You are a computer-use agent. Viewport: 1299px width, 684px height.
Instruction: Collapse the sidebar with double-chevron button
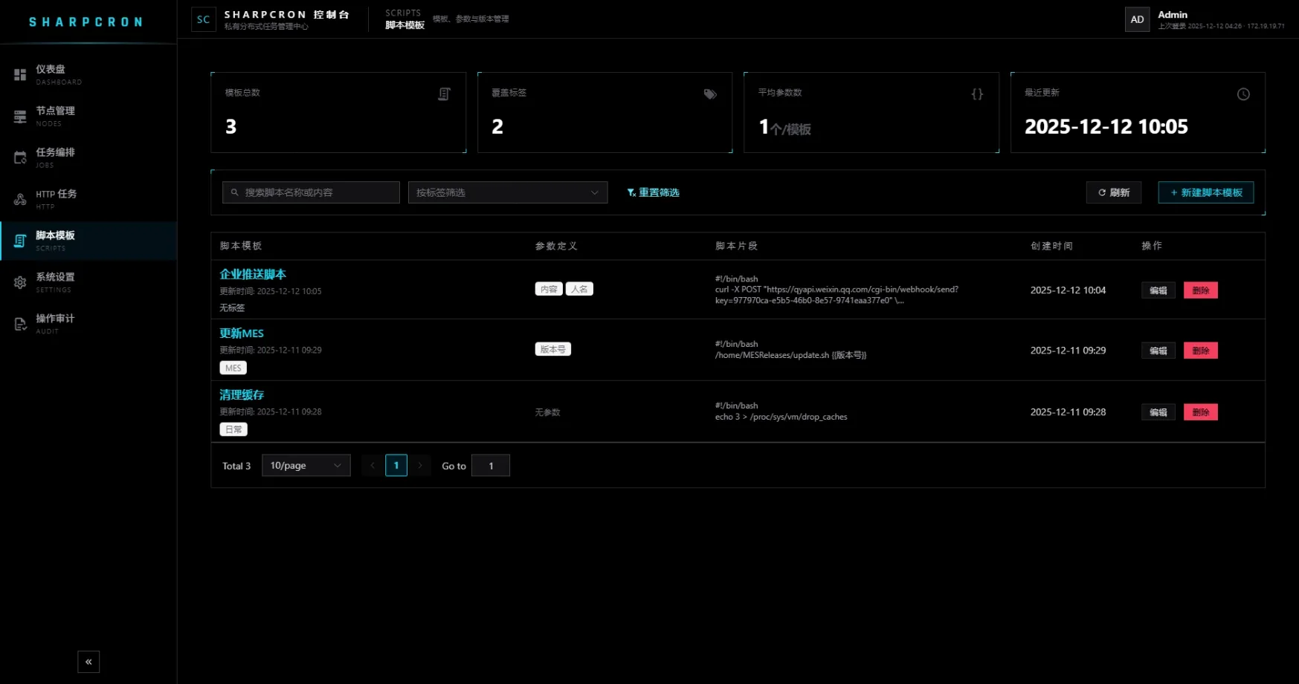click(x=88, y=662)
